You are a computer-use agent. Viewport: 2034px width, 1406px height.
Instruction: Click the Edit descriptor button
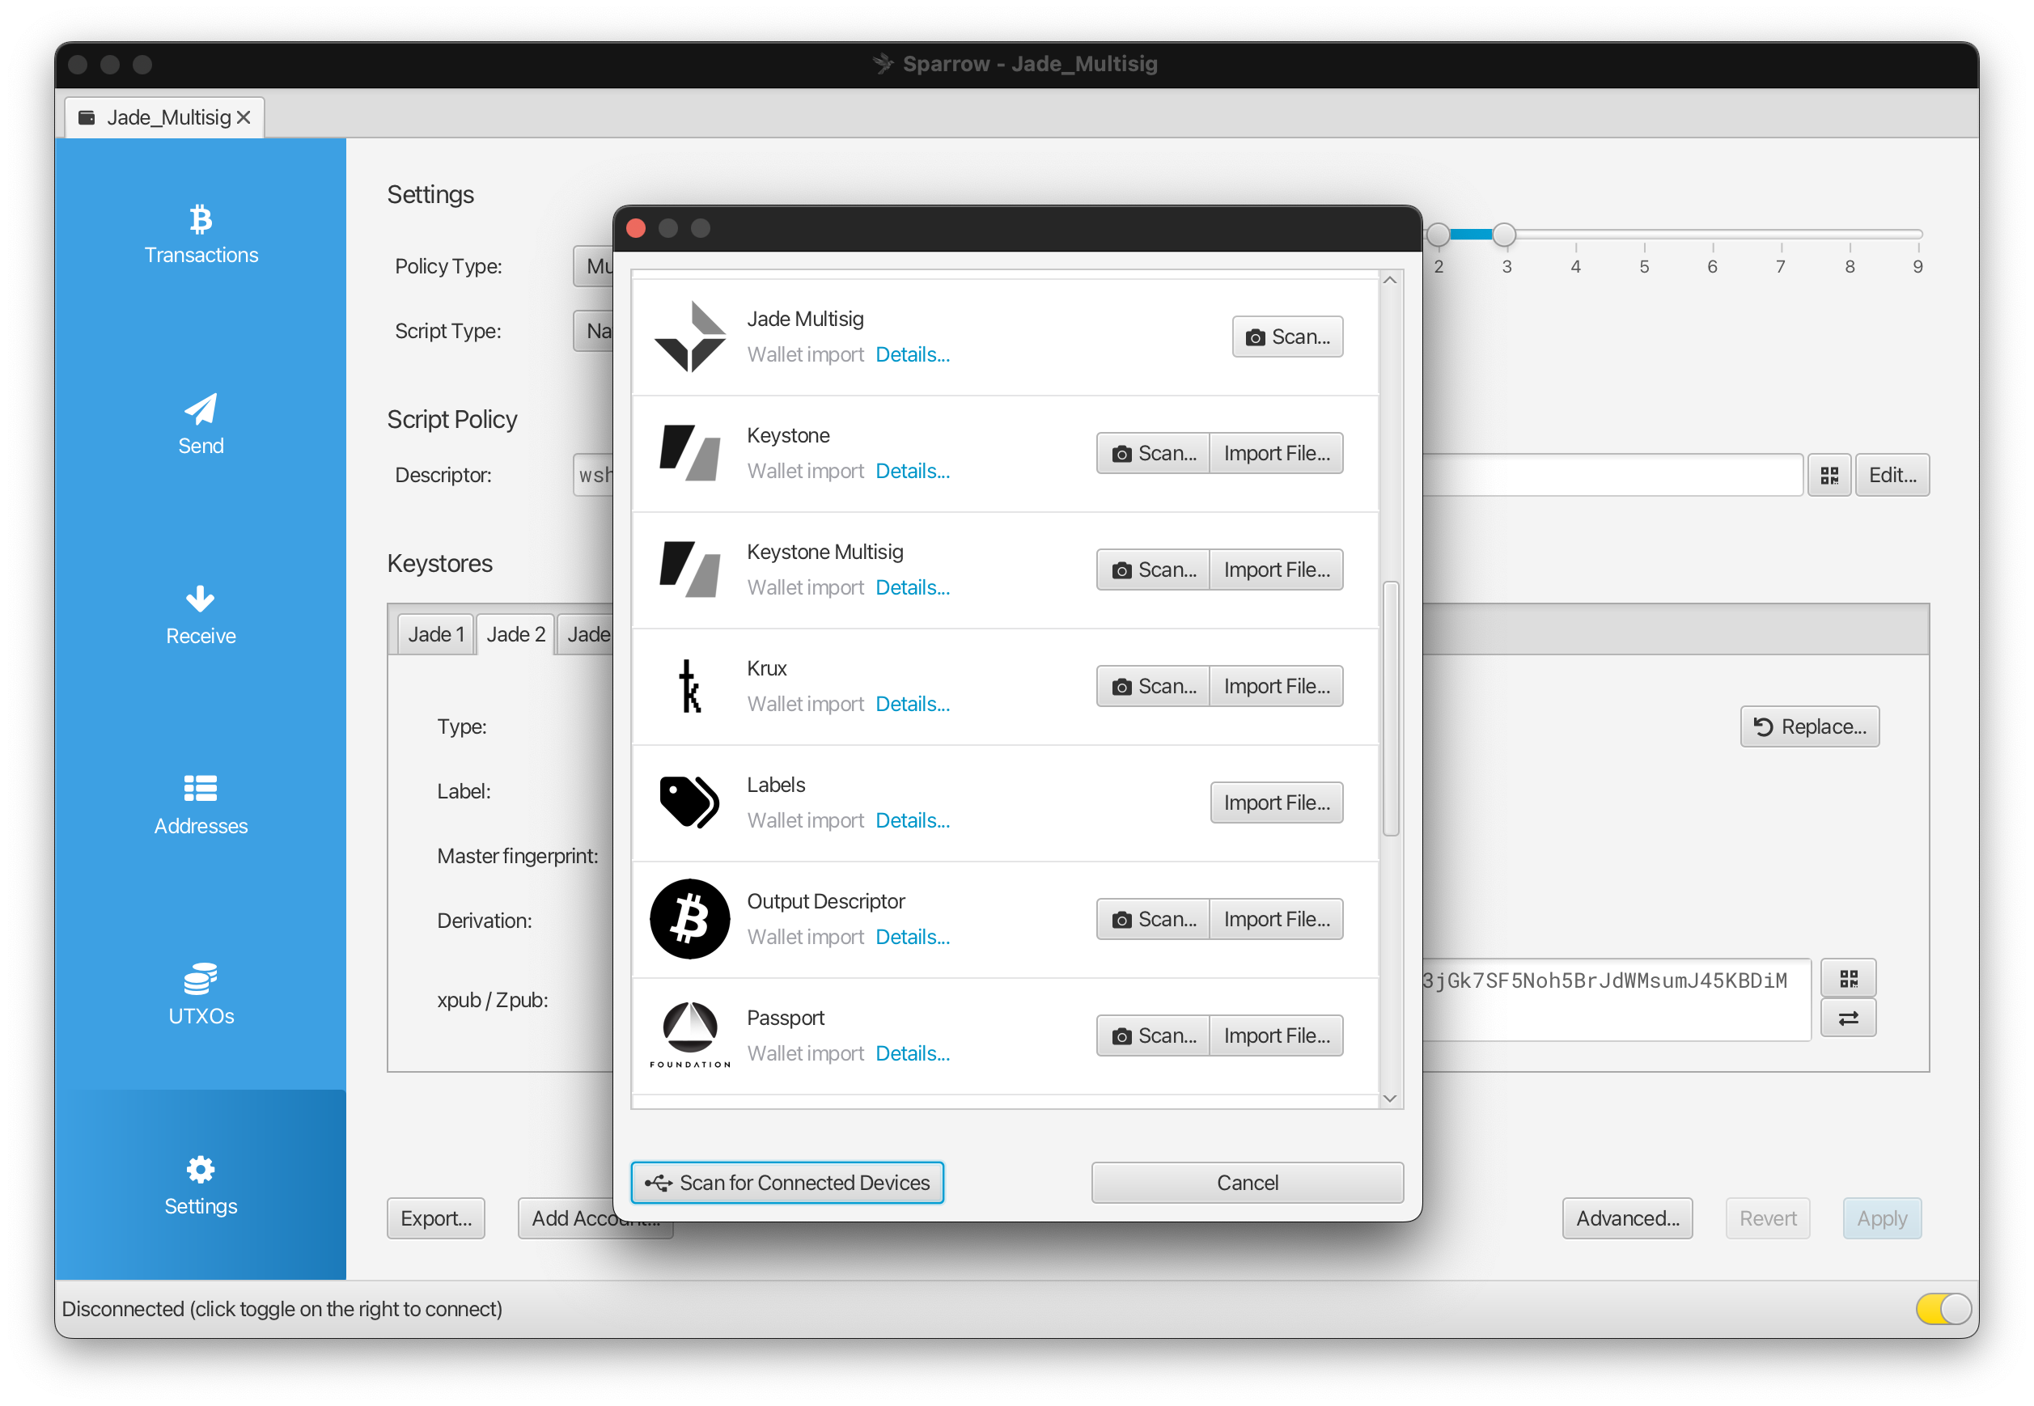pos(1892,476)
